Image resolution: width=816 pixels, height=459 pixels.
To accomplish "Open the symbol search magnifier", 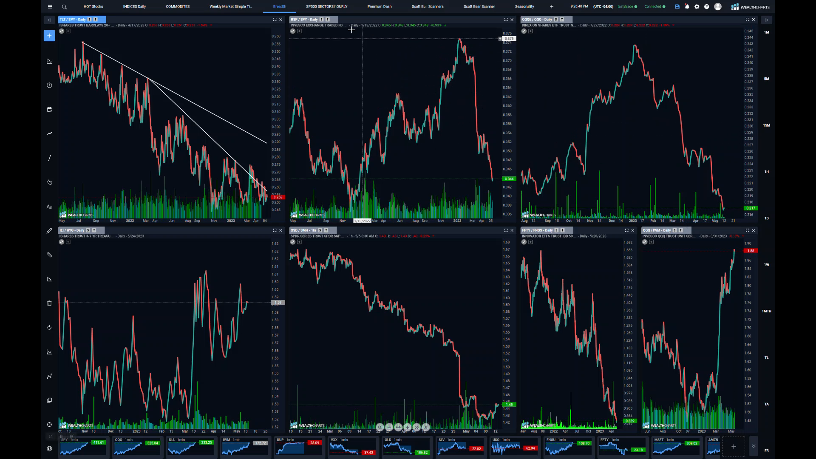I will point(64,7).
